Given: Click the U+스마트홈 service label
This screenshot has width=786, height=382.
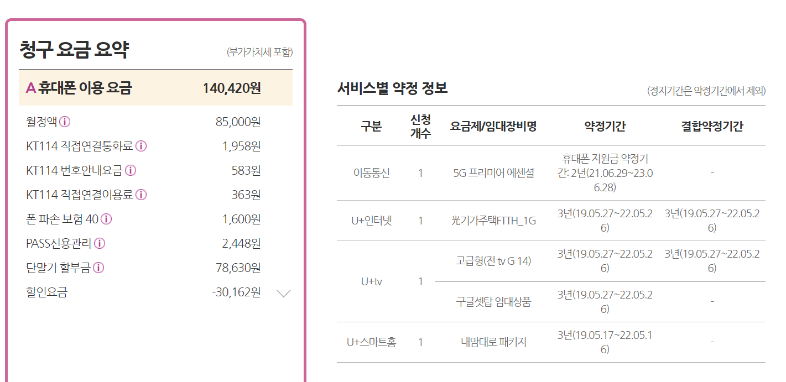Looking at the screenshot, I should 371,342.
